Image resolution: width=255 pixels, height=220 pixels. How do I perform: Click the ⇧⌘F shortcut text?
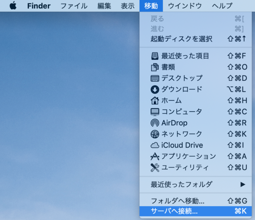[x=237, y=56]
